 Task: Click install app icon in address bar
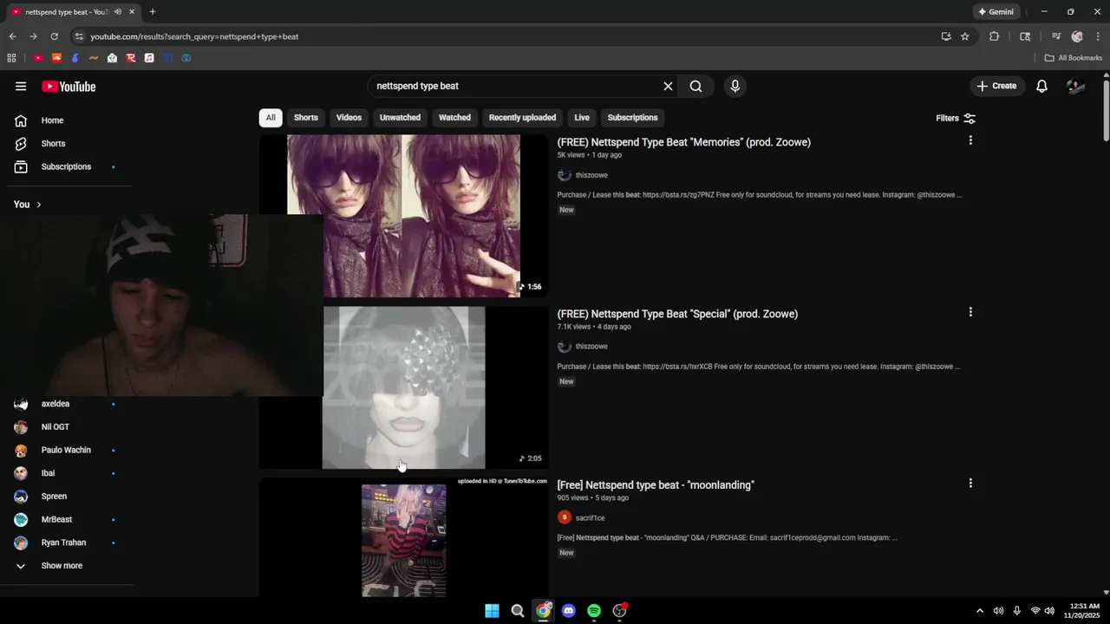[946, 36]
